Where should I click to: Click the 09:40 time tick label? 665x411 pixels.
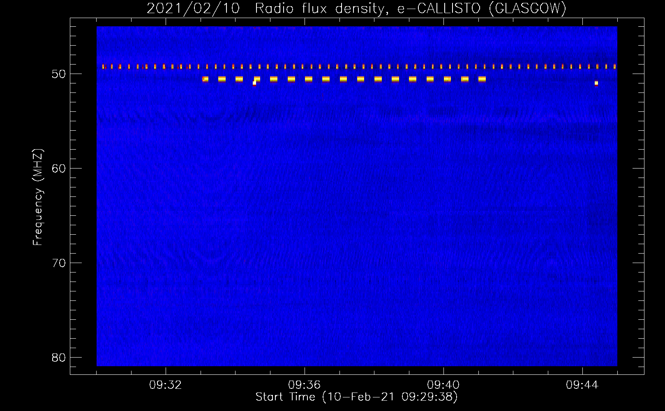click(x=443, y=385)
